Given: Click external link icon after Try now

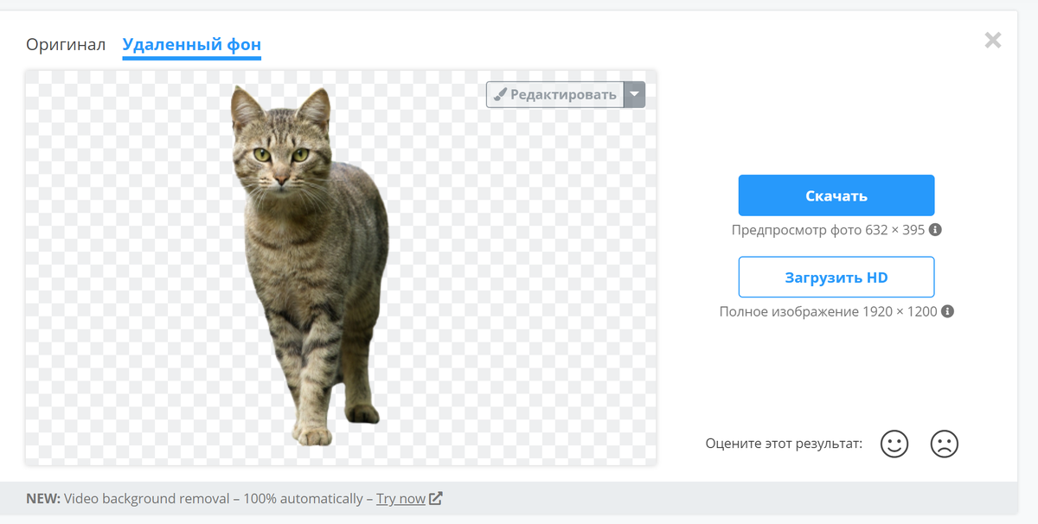Looking at the screenshot, I should pos(436,498).
